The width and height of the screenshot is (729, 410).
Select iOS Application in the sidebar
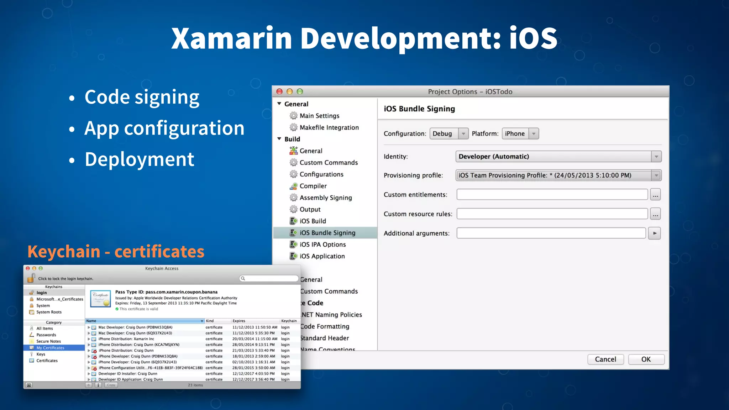click(x=322, y=256)
